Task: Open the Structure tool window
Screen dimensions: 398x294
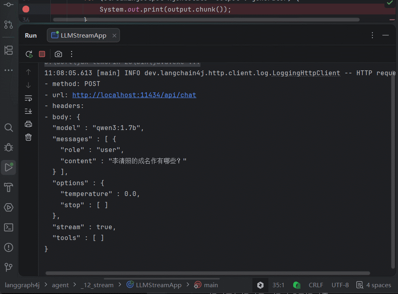Action: (8, 50)
